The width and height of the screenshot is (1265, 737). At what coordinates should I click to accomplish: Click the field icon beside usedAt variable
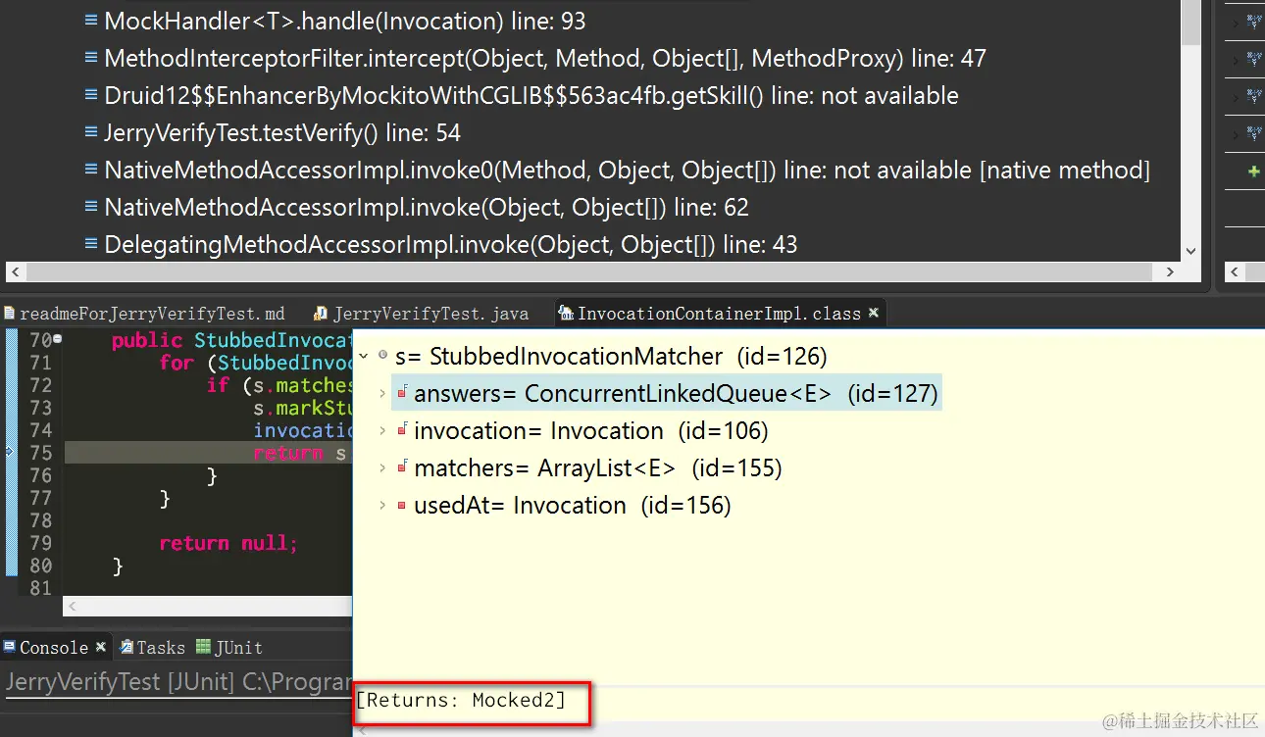tap(402, 507)
